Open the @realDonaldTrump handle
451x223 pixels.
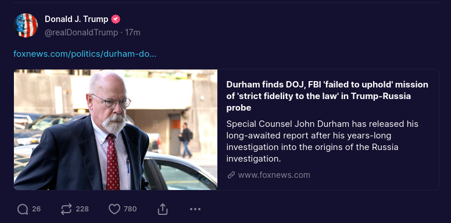[x=81, y=32]
